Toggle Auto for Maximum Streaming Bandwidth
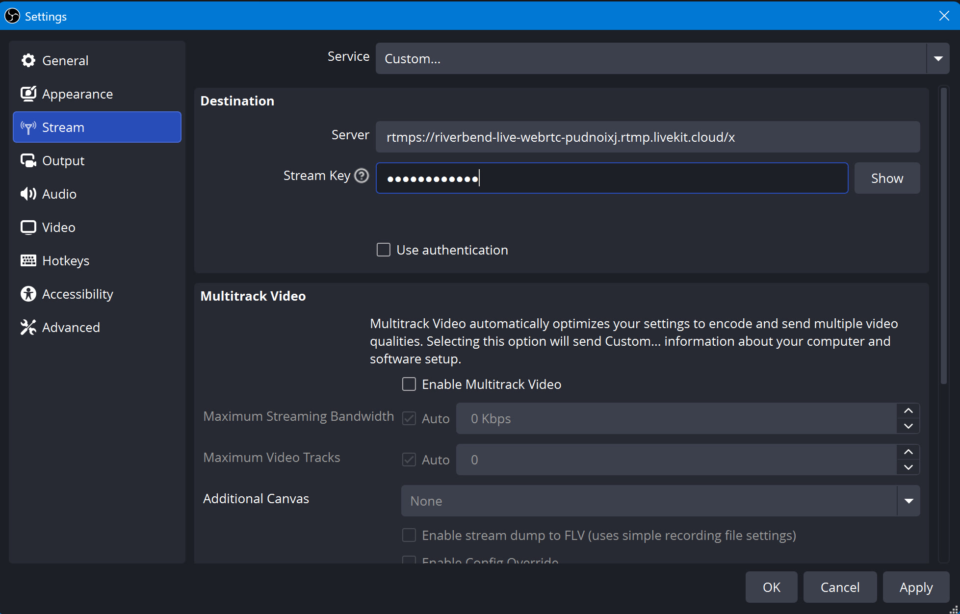This screenshot has height=614, width=960. coord(409,418)
